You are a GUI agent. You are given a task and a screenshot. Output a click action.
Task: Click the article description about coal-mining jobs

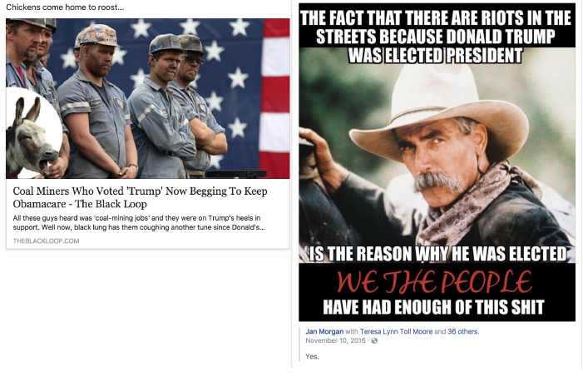139,222
